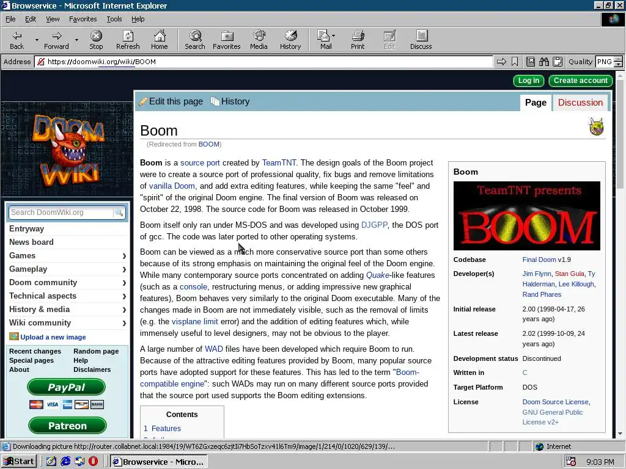Follow the TeamTNT link in the article
The image size is (626, 469).
[279, 162]
